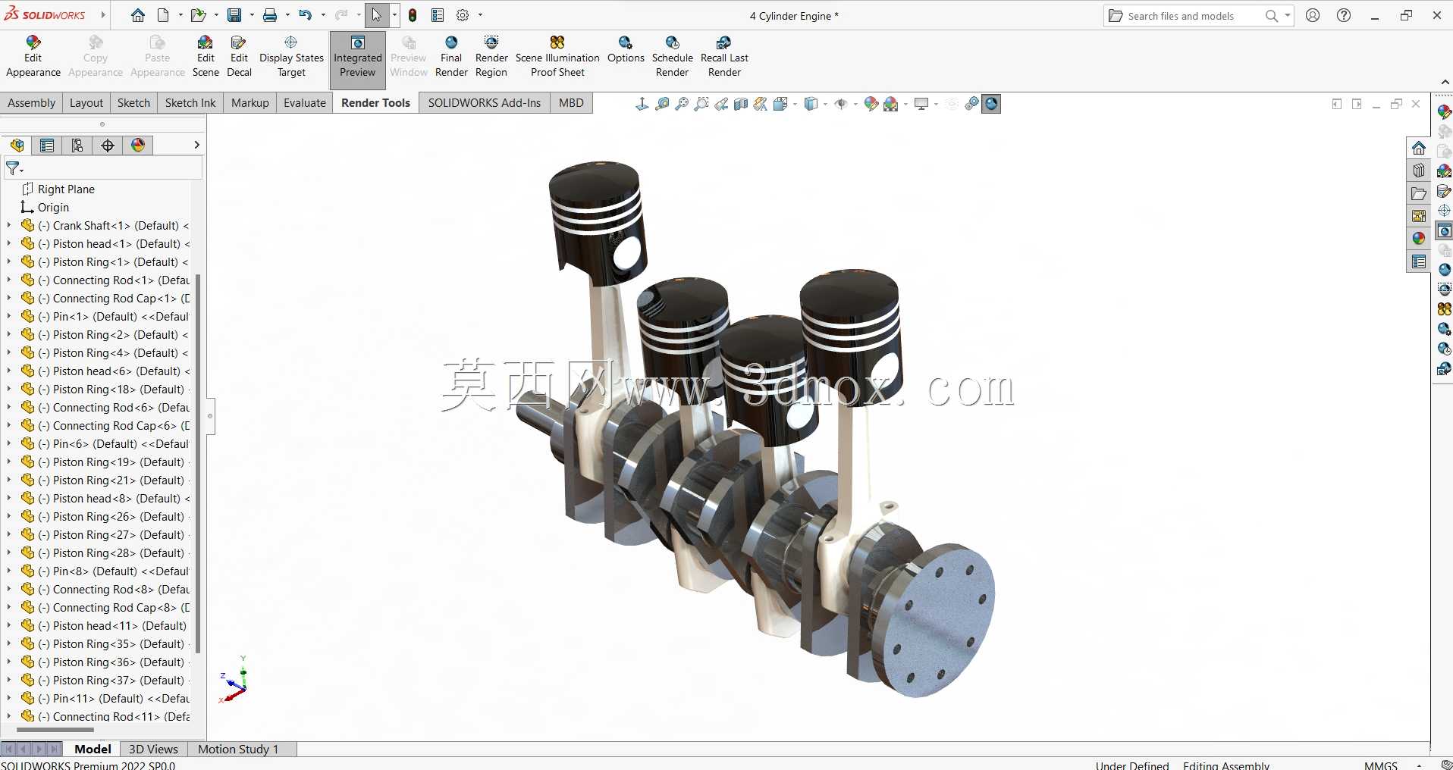Expand the Connecting Rod<1> component
1453x770 pixels.
(x=9, y=280)
